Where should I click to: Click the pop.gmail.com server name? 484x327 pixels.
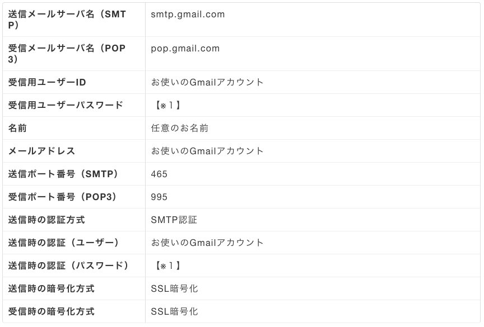coord(185,49)
